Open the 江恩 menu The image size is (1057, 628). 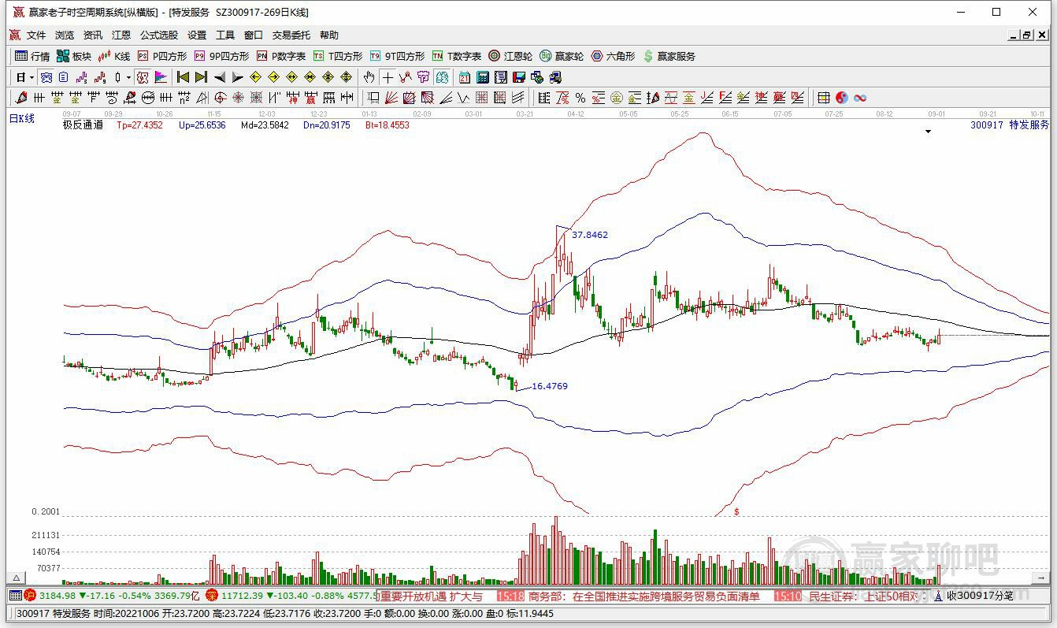[121, 35]
